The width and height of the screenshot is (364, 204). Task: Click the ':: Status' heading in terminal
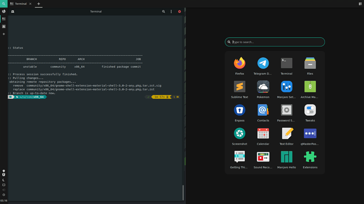point(15,48)
